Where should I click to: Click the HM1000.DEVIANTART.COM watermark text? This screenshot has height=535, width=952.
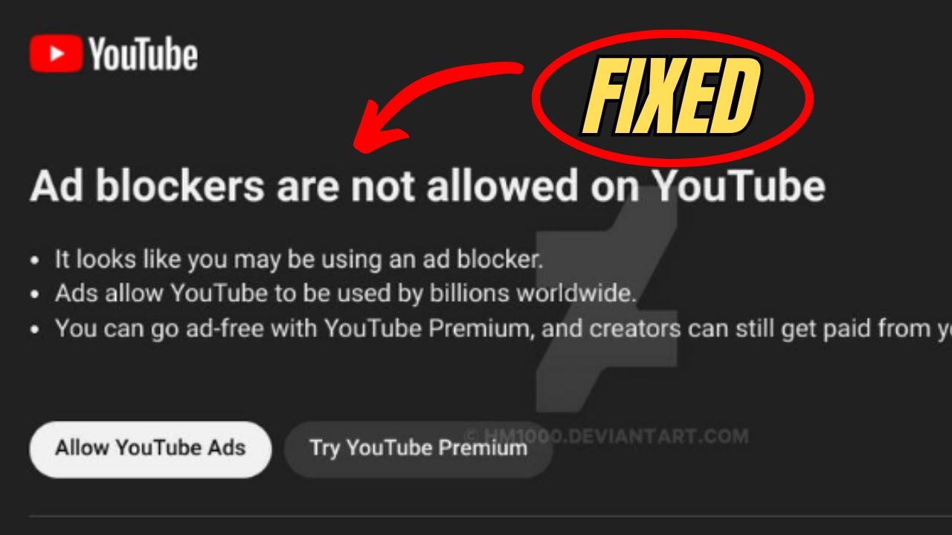606,436
